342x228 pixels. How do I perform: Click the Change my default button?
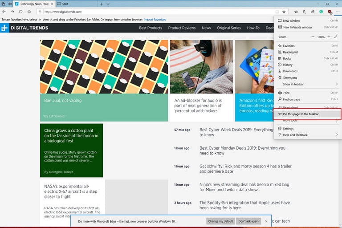tap(220, 221)
